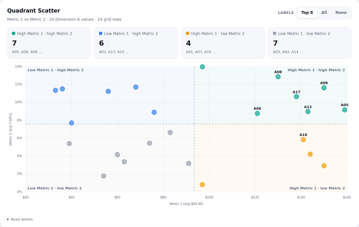Viewport: 359px width, 227px height.
Task: Click the orange point nearest 0% Metric 2
Action: click(202, 185)
